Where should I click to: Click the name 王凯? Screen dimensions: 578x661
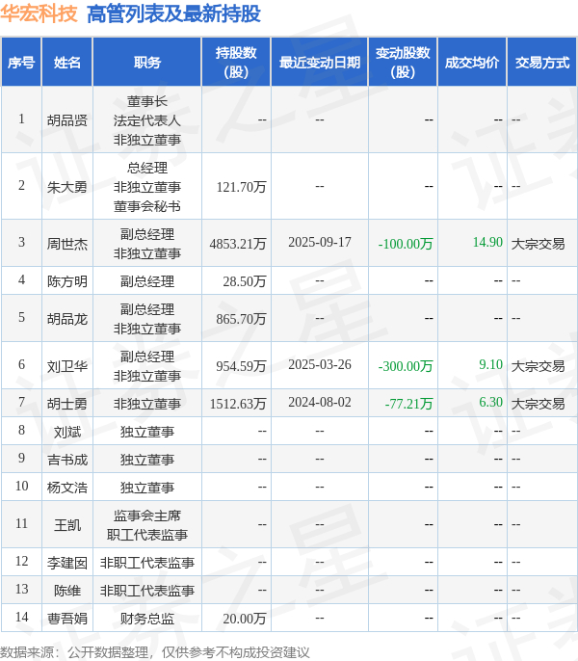click(x=67, y=525)
